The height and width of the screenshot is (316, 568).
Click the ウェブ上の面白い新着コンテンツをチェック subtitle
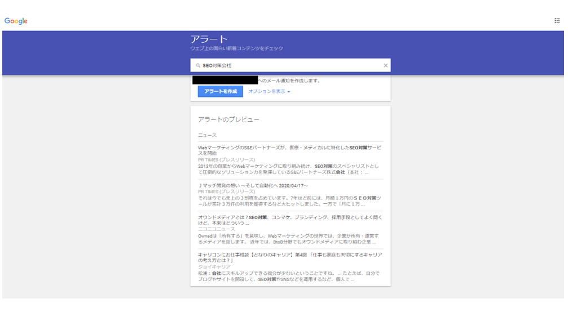coord(236,48)
